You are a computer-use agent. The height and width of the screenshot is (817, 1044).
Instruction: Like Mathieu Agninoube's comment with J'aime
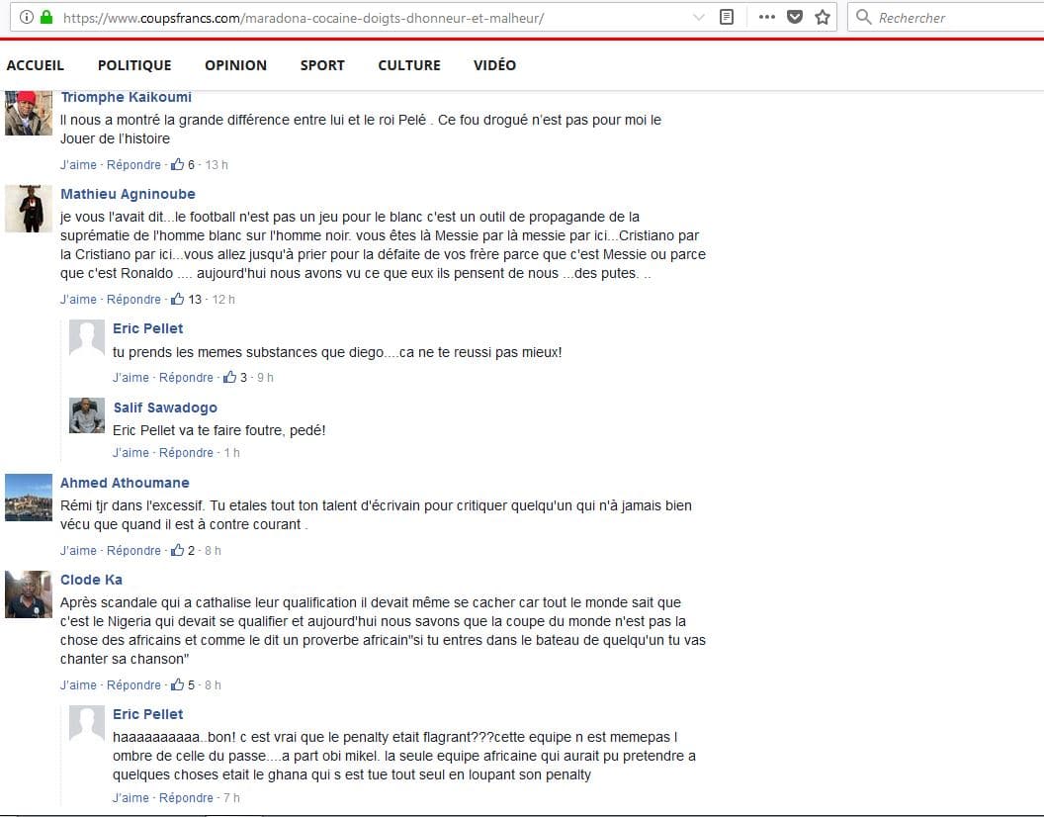pos(78,300)
